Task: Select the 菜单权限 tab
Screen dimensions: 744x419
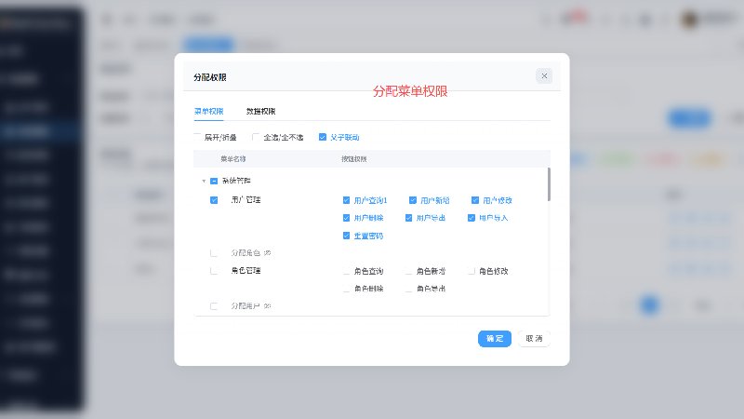Action: [x=208, y=111]
